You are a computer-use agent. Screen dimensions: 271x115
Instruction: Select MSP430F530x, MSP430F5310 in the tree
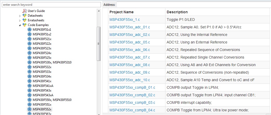[x=52, y=62]
